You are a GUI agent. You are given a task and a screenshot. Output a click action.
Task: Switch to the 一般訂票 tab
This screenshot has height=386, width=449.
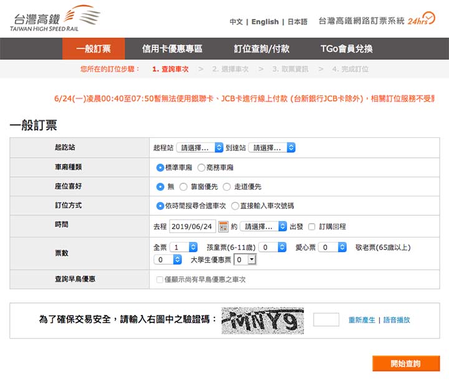94,49
